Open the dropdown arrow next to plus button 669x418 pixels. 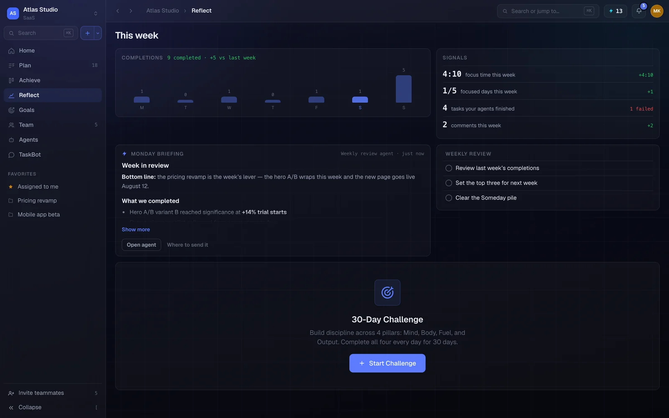click(x=98, y=33)
